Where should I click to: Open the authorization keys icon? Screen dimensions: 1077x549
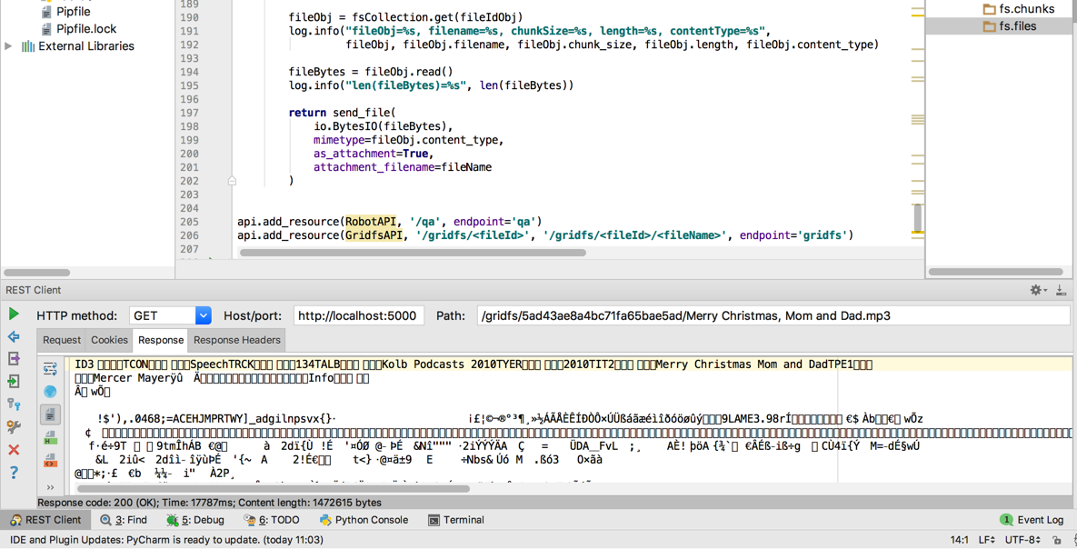click(x=13, y=404)
